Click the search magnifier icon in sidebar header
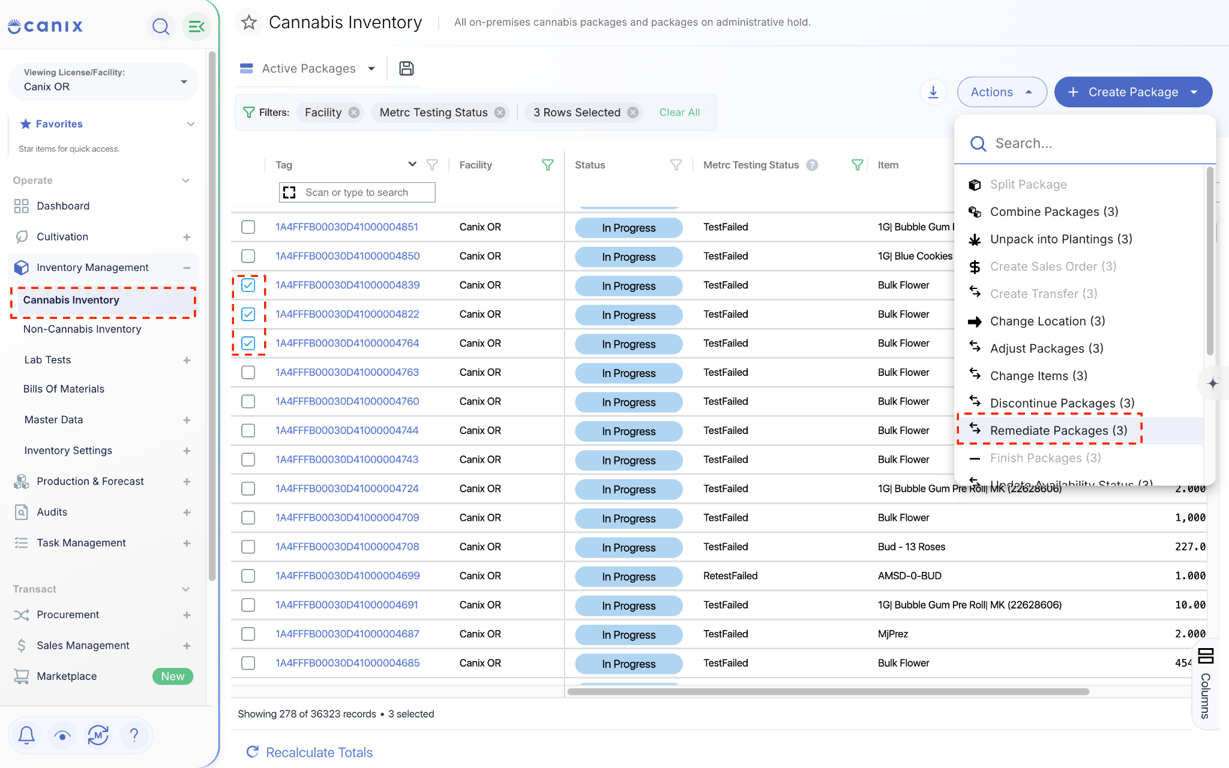 [x=160, y=26]
